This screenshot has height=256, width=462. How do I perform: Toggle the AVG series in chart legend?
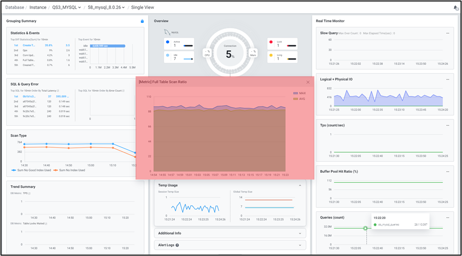(299, 98)
